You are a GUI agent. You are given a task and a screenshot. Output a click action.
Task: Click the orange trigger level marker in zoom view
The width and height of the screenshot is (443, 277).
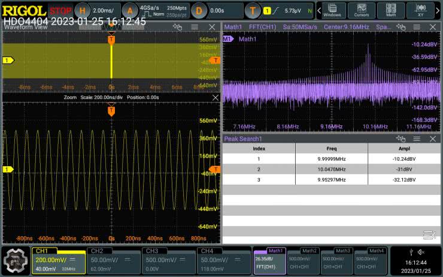(216, 170)
